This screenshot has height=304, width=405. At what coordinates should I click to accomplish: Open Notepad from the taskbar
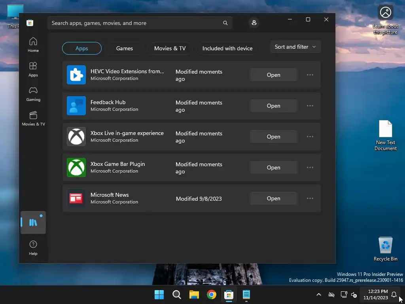[x=246, y=294]
